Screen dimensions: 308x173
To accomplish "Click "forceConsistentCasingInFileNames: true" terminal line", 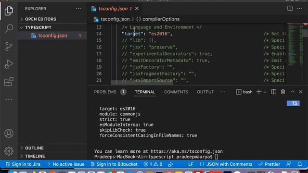I will pyautogui.click(x=148, y=136).
